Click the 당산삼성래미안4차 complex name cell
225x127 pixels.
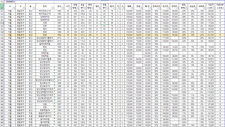pos(45,101)
